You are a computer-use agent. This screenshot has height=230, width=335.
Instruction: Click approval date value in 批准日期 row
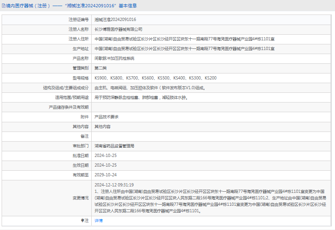pos(105,155)
